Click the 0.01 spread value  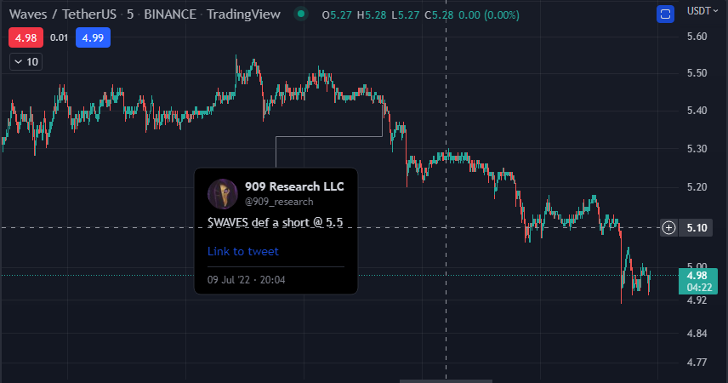(59, 37)
